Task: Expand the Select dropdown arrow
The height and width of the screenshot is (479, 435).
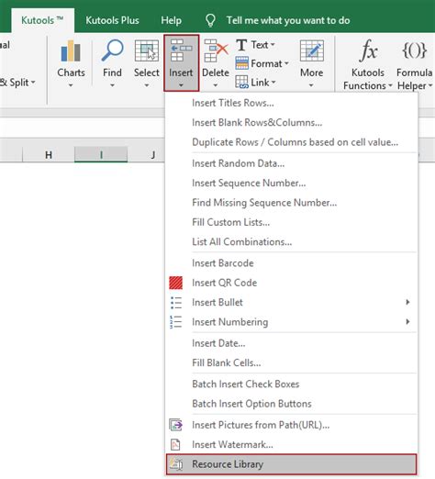Action: (147, 85)
